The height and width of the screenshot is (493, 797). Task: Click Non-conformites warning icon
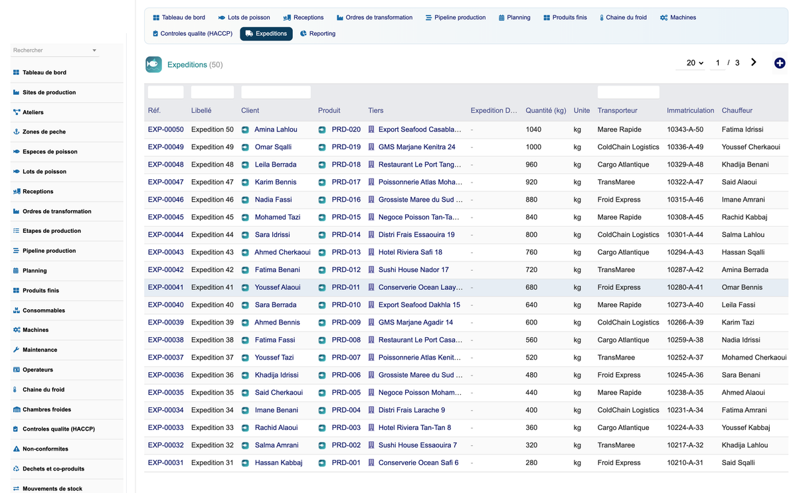point(17,449)
